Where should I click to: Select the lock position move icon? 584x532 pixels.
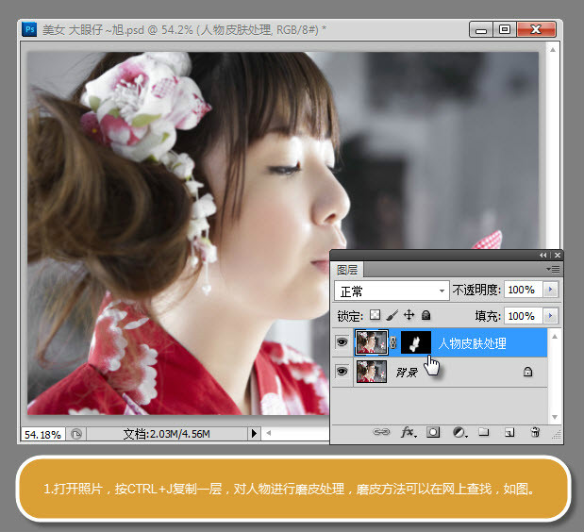tap(409, 315)
